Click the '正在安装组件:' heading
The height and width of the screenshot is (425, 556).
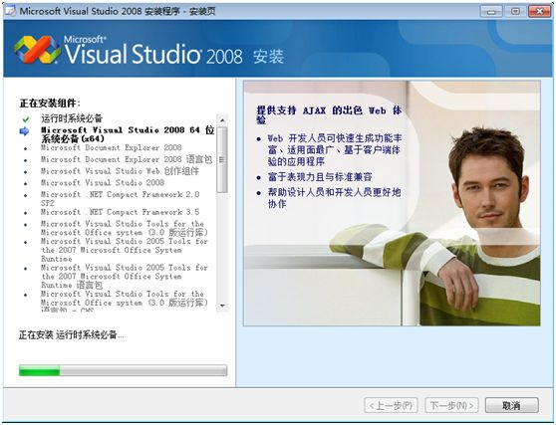[50, 104]
